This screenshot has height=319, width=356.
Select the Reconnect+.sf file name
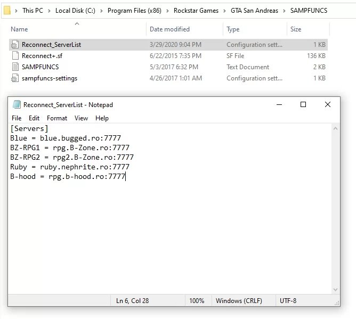pyautogui.click(x=42, y=56)
